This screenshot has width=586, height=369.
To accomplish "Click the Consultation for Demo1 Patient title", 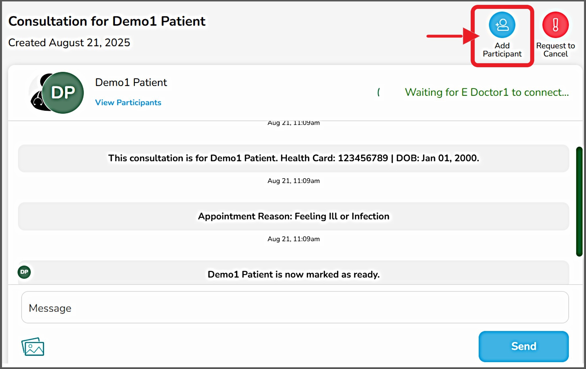I will pos(107,21).
